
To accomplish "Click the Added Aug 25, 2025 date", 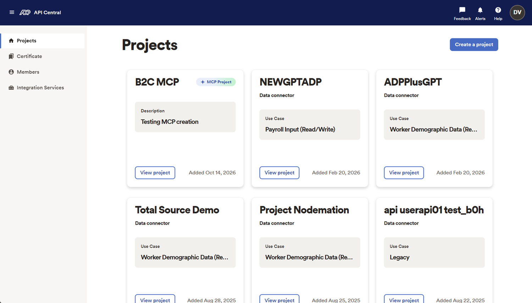I will [336, 300].
